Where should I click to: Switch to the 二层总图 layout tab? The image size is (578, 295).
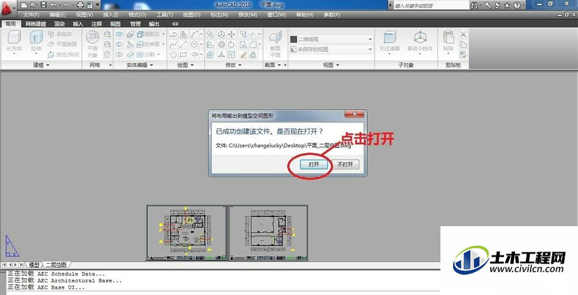point(56,265)
